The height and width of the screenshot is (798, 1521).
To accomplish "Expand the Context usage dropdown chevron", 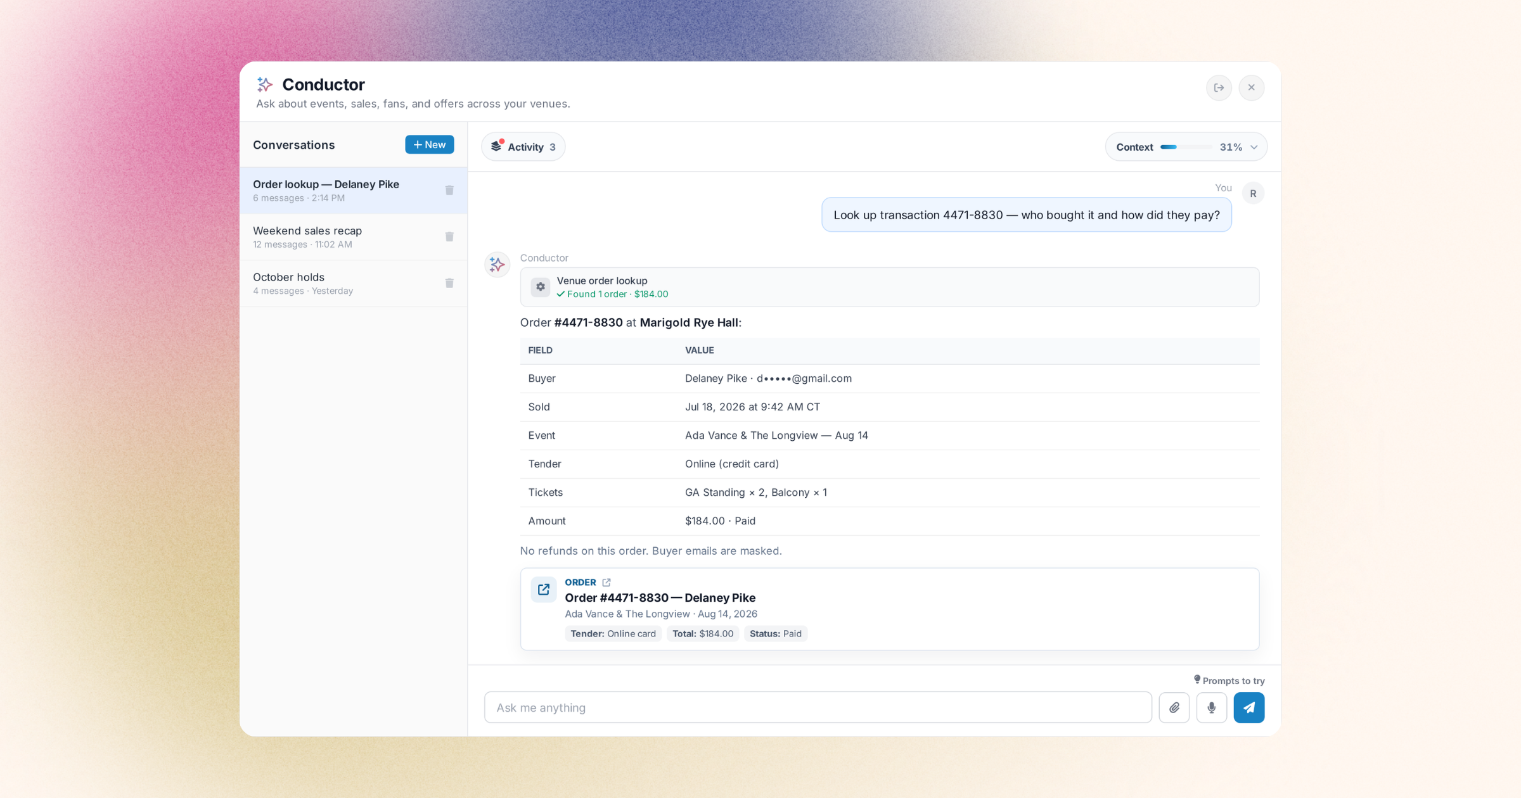I will [1254, 147].
